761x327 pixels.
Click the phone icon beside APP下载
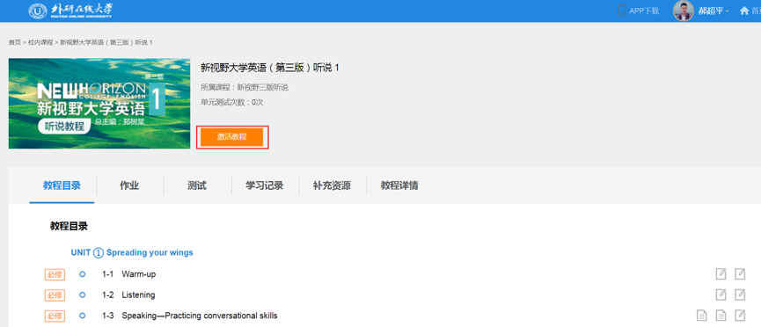pyautogui.click(x=622, y=11)
